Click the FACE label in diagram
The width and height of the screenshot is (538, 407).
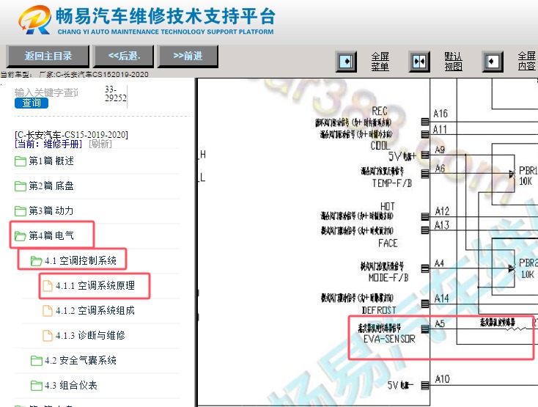tap(388, 243)
